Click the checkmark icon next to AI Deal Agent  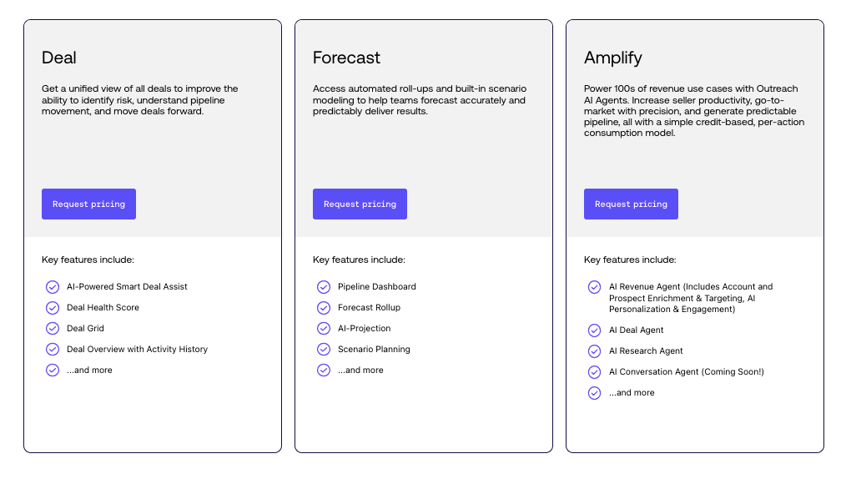[x=595, y=330]
